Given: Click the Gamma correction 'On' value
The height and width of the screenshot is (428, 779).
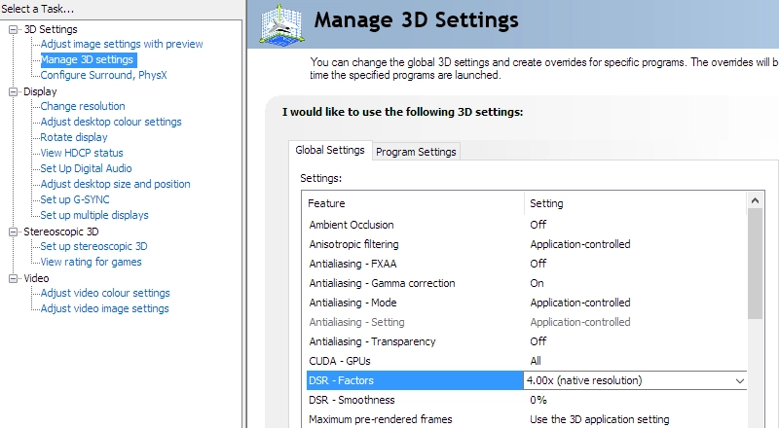Looking at the screenshot, I should pos(538,283).
